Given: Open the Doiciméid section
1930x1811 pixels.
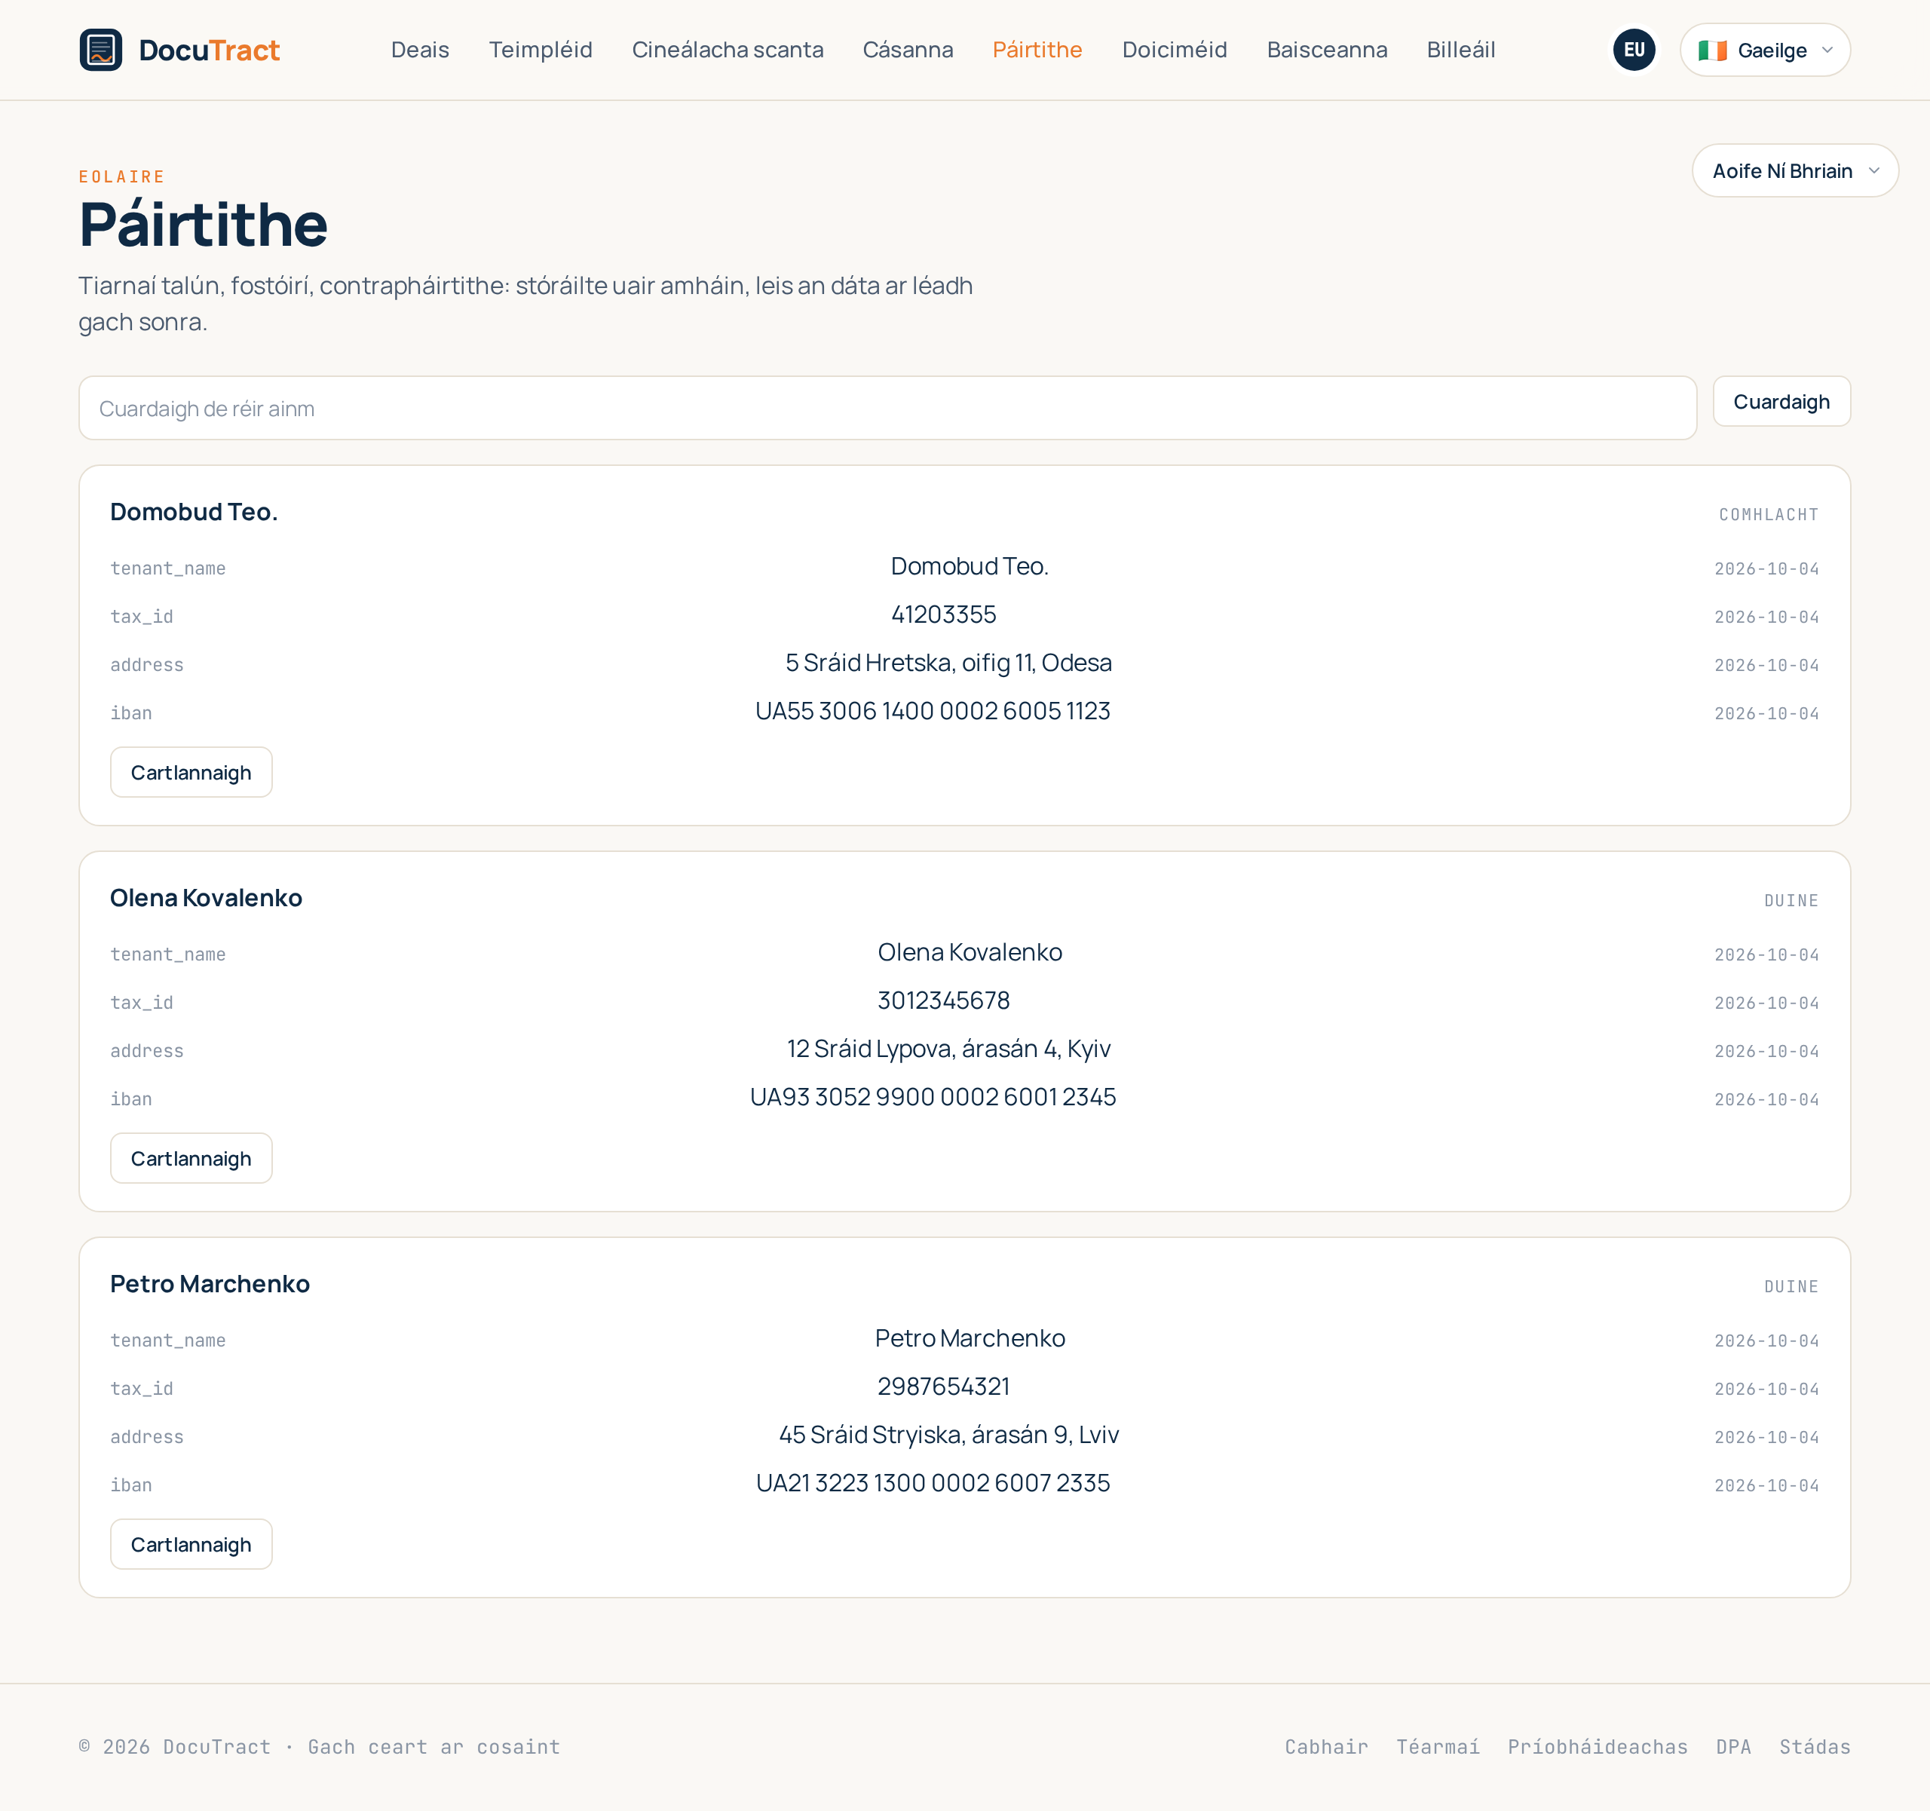Looking at the screenshot, I should coord(1175,50).
